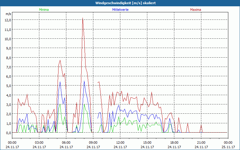The width and height of the screenshot is (240, 150).
Task: Click the 06:00 time axis label
Action: (66, 143)
